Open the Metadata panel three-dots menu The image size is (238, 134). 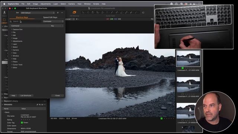(x=45, y=105)
